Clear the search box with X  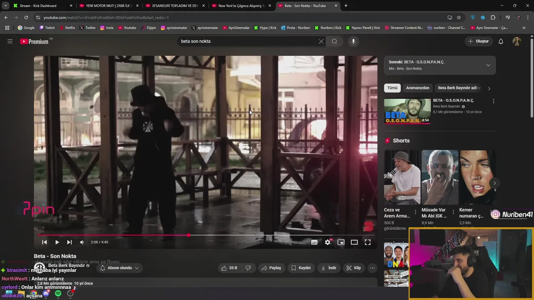coord(321,41)
